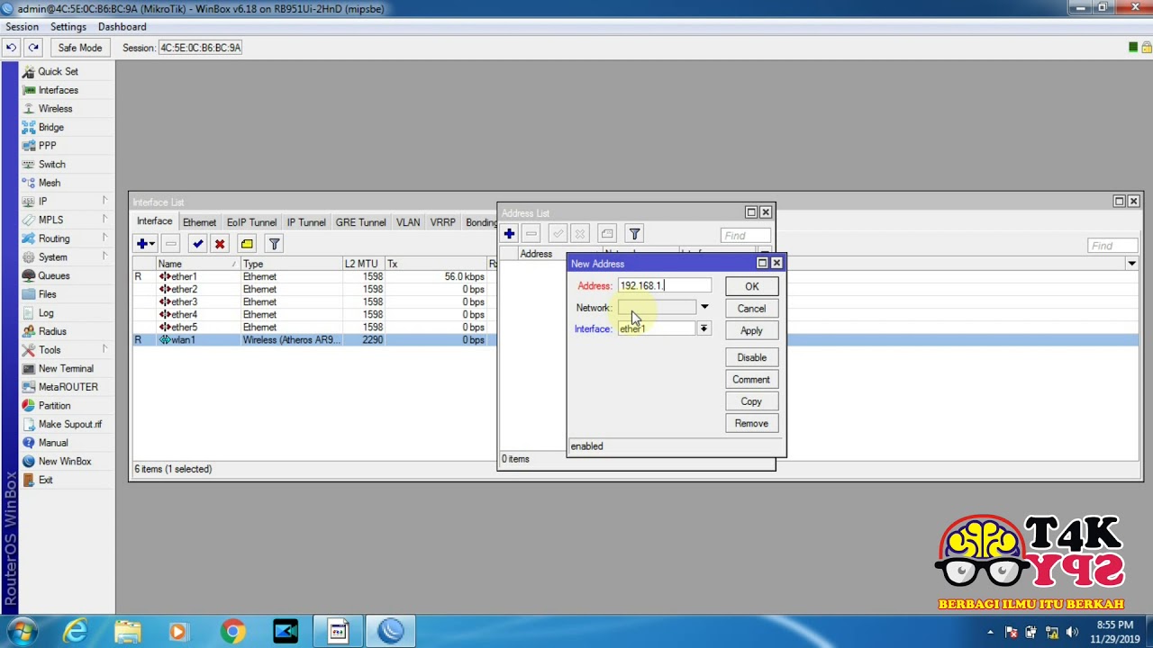Switch to IP Tunnel tab
The width and height of the screenshot is (1153, 648).
(306, 222)
